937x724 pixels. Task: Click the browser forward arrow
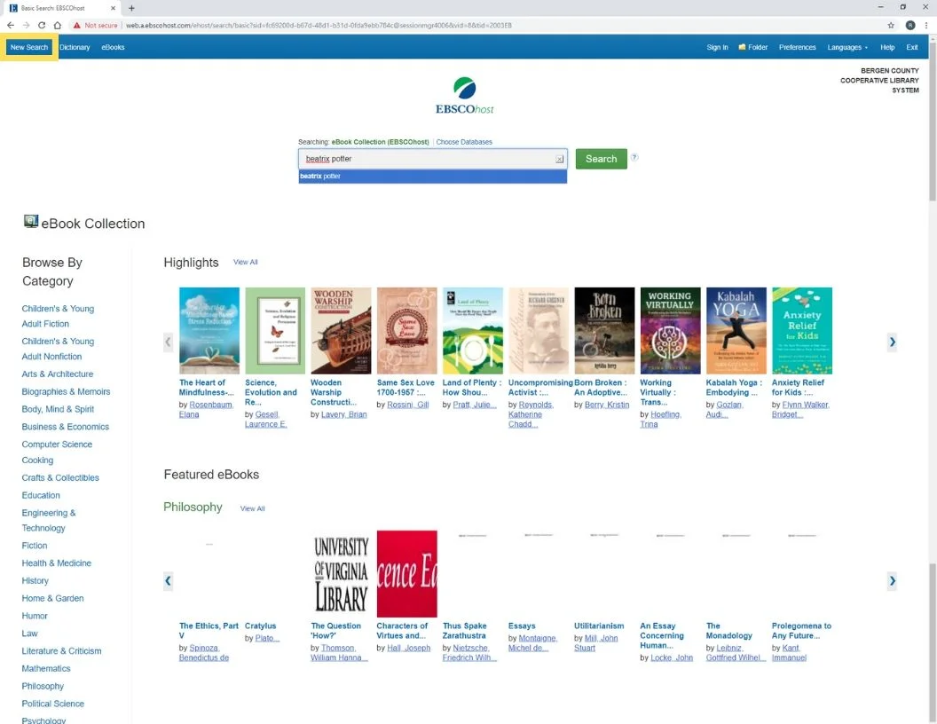pos(26,25)
